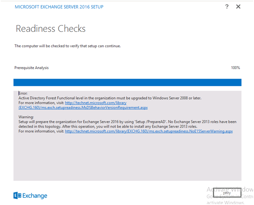The width and height of the screenshot is (254, 205).
Task: Open the NoE15ServerWarning technet link
Action: tap(149, 131)
